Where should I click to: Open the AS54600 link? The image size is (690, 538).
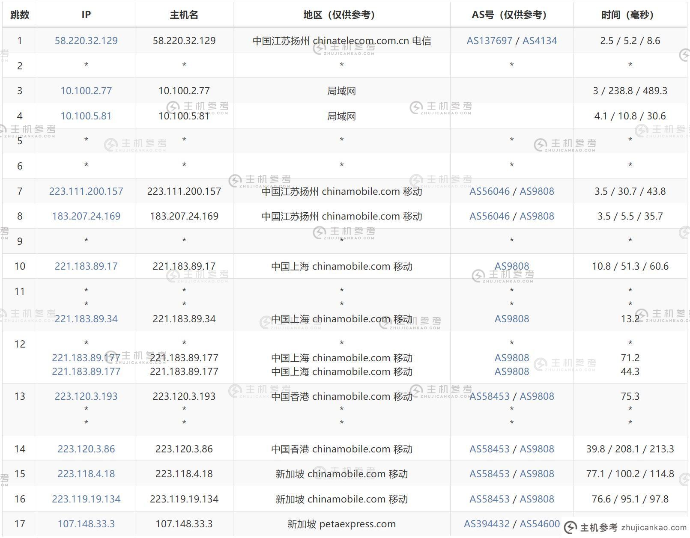(540, 524)
